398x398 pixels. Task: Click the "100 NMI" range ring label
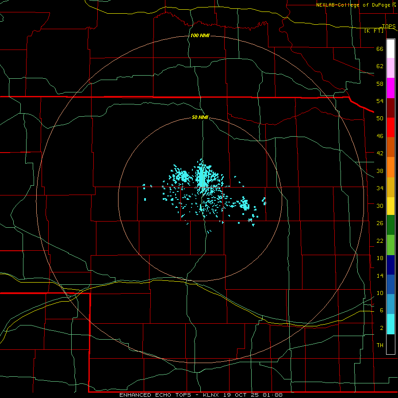[x=200, y=35]
